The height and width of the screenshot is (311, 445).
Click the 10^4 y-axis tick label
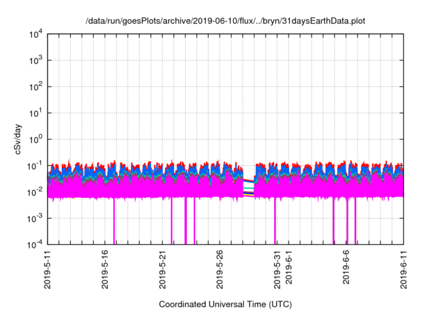click(x=35, y=34)
